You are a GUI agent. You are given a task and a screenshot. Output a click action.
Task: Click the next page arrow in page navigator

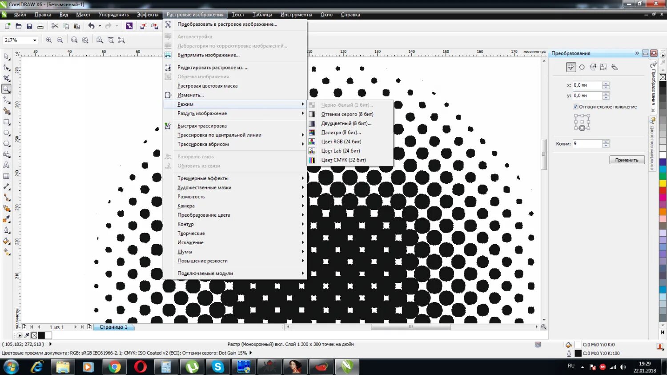(x=75, y=327)
